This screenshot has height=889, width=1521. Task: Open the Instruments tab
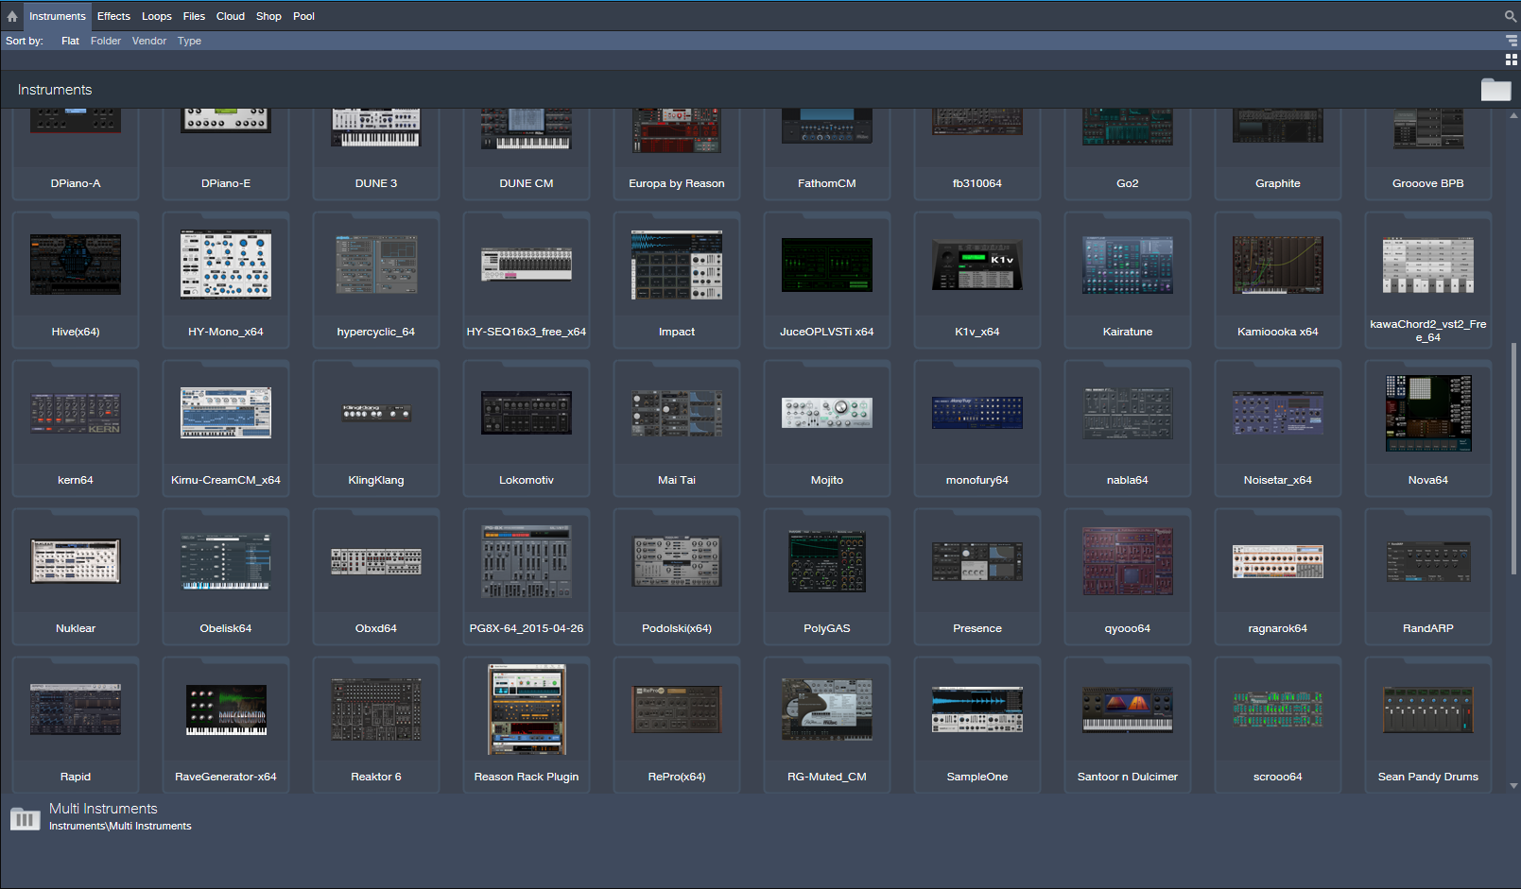(x=57, y=16)
